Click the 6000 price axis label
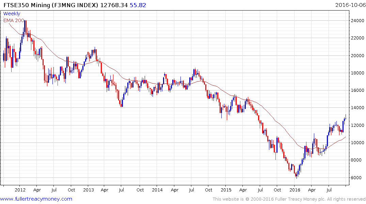This screenshot has height=204, width=366. pyautogui.click(x=356, y=178)
